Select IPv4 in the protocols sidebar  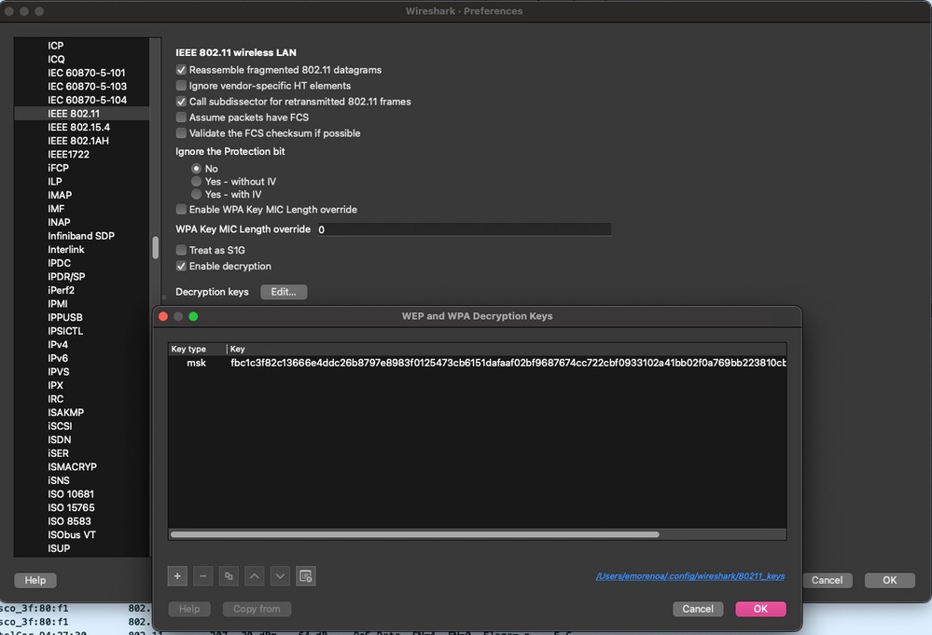coord(58,344)
